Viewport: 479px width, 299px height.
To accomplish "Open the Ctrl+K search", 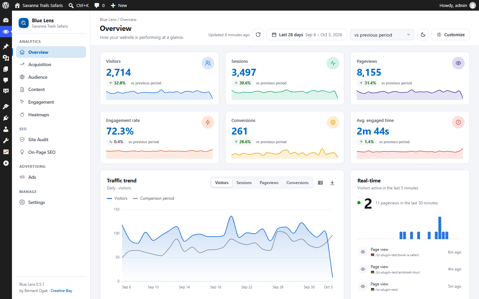I will click(79, 5).
